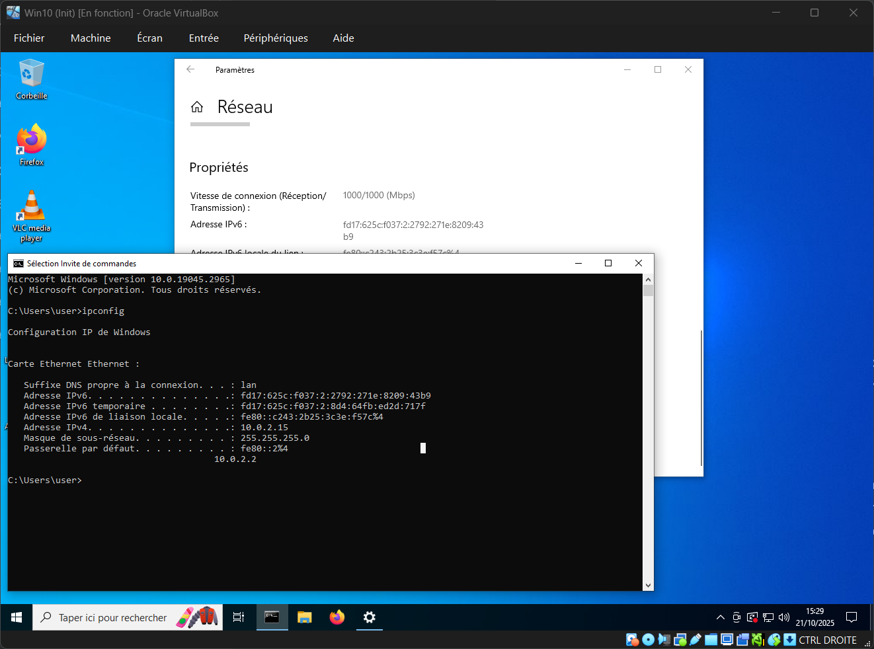The width and height of the screenshot is (874, 649).
Task: Open the Écran menu
Action: [149, 38]
